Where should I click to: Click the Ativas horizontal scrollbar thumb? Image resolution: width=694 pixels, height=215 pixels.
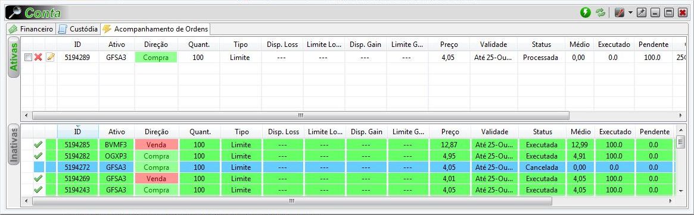(x=300, y=115)
